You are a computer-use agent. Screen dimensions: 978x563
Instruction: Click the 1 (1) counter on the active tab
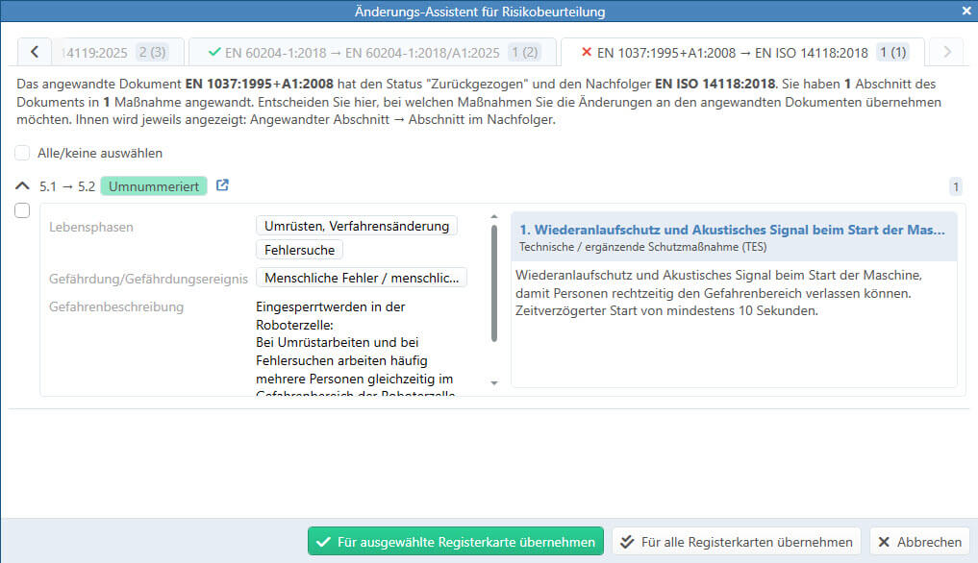click(892, 53)
